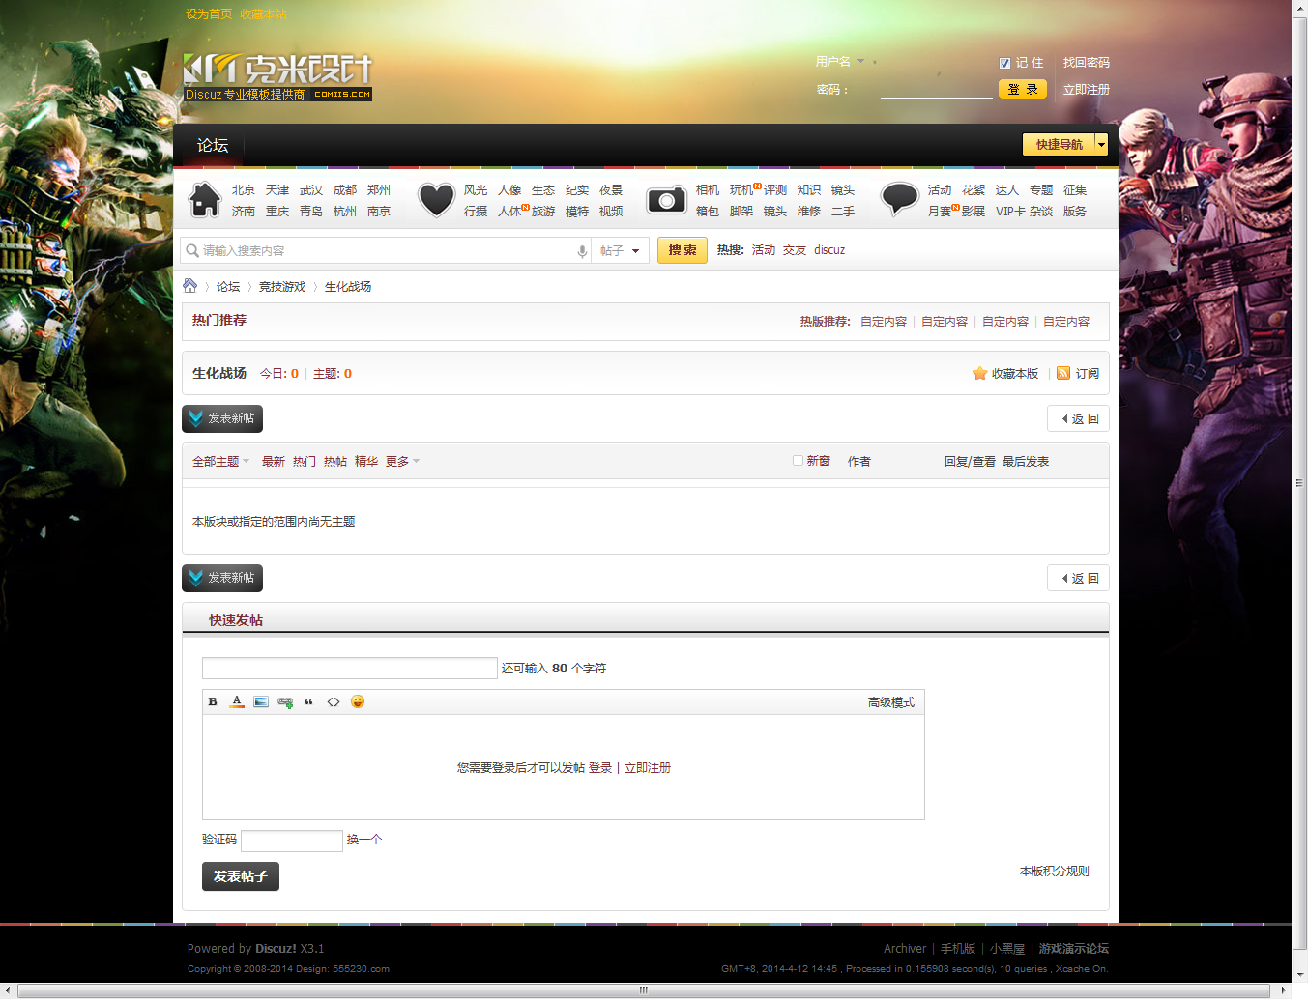Click the post title input field
Screen dimensions: 1308x999
tap(350, 668)
